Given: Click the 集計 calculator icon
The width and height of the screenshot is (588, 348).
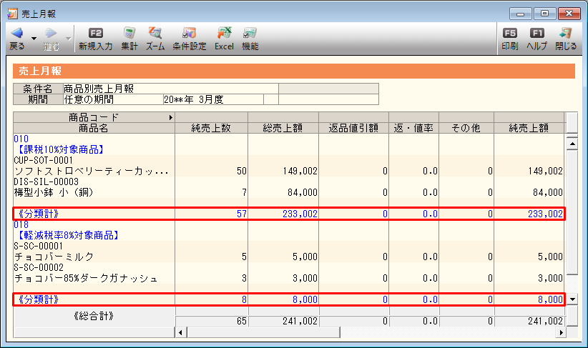Looking at the screenshot, I should 129,34.
